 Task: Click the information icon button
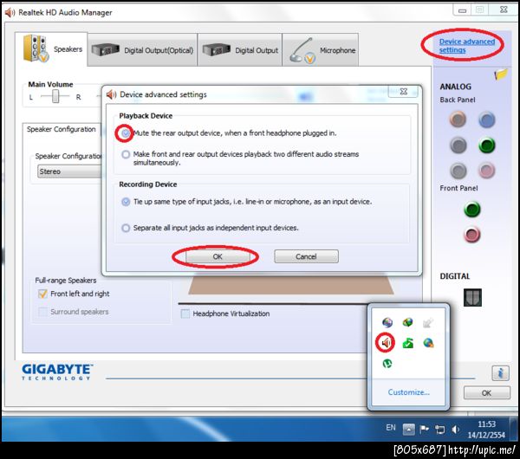500,373
